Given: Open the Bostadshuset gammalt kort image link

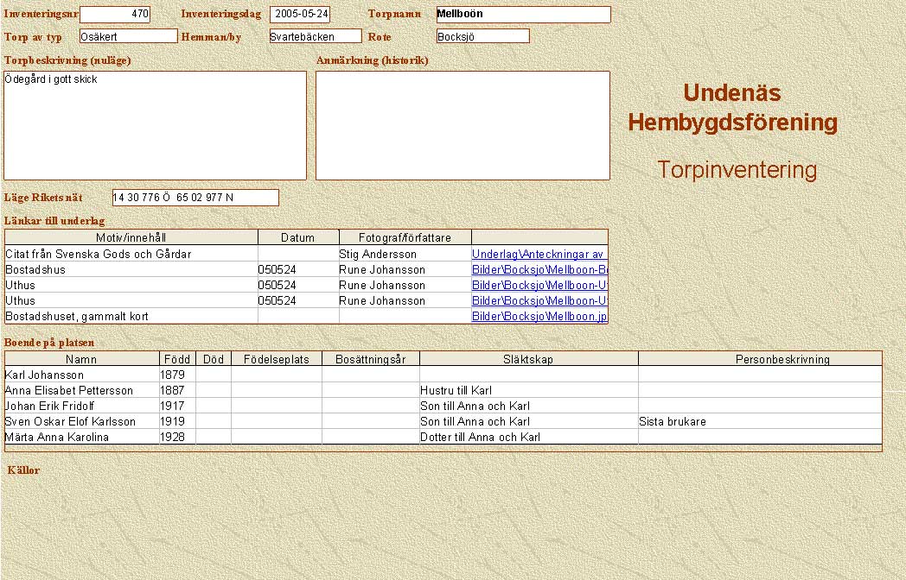Looking at the screenshot, I should [539, 317].
